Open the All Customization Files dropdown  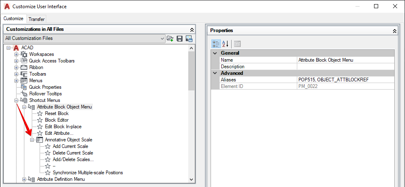162,39
